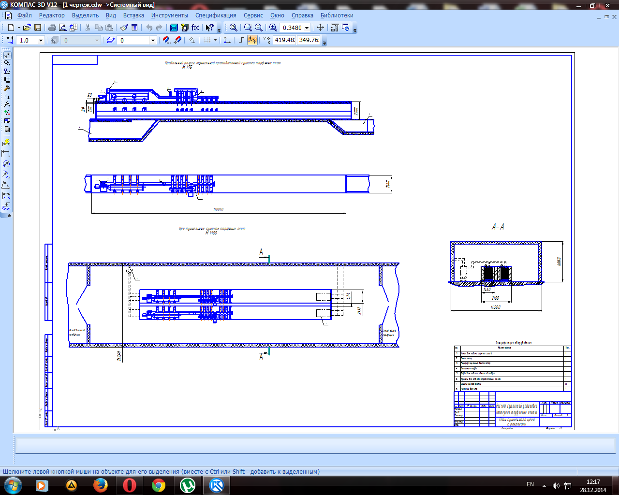Open uTorrent from the taskbar
This screenshot has width=619, height=495.
[x=188, y=485]
